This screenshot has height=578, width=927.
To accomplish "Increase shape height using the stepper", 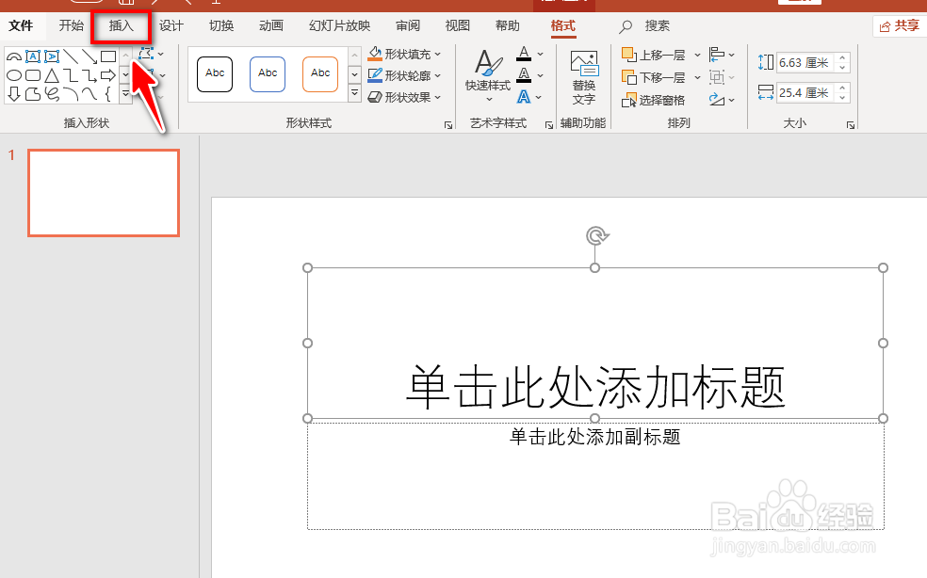I will click(841, 56).
